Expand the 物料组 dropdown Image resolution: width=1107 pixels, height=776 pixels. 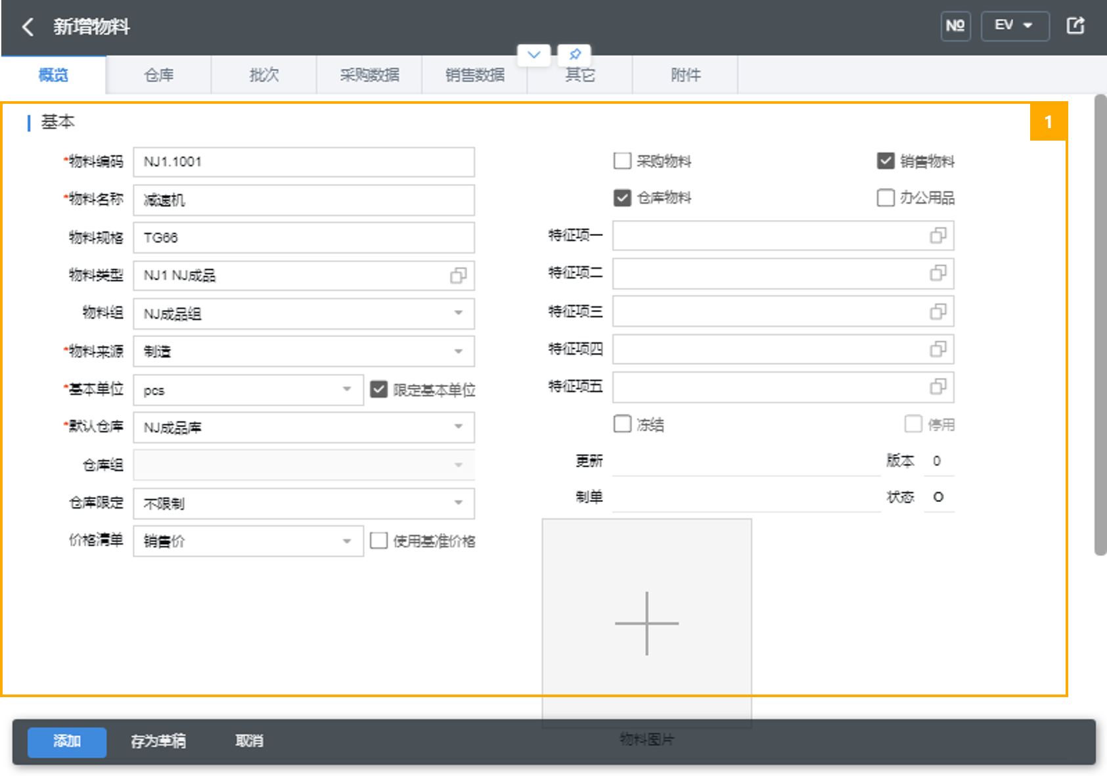[459, 313]
